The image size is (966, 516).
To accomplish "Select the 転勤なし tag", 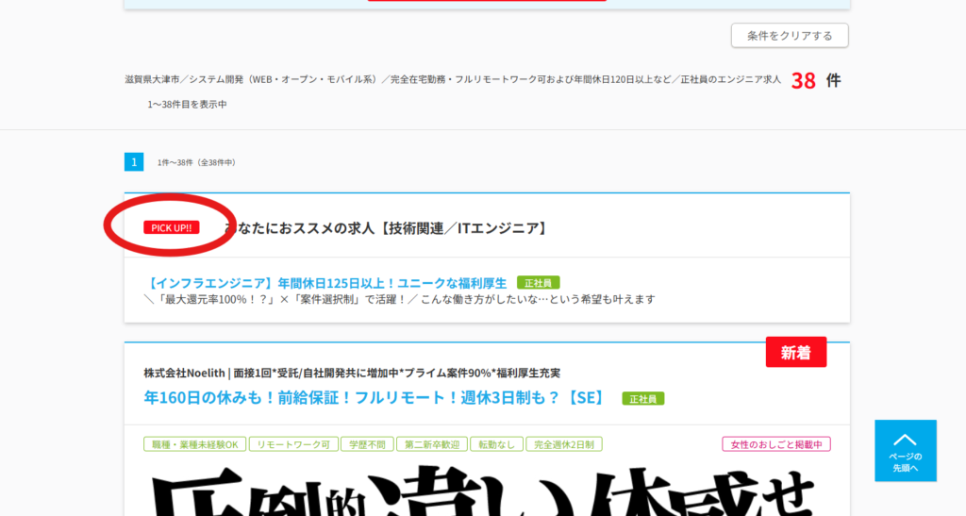I will coord(494,444).
